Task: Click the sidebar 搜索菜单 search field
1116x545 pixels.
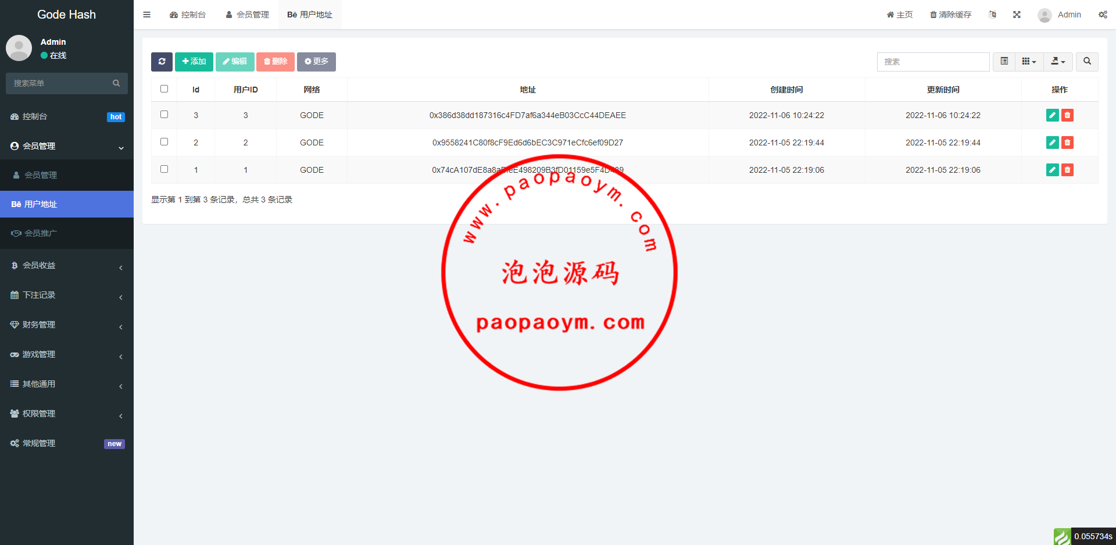Action: (58, 83)
